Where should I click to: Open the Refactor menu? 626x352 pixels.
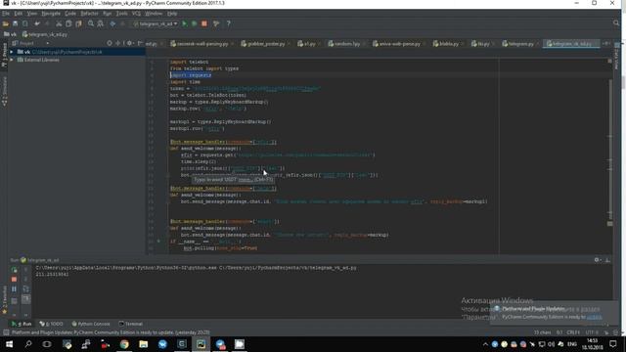point(89,14)
